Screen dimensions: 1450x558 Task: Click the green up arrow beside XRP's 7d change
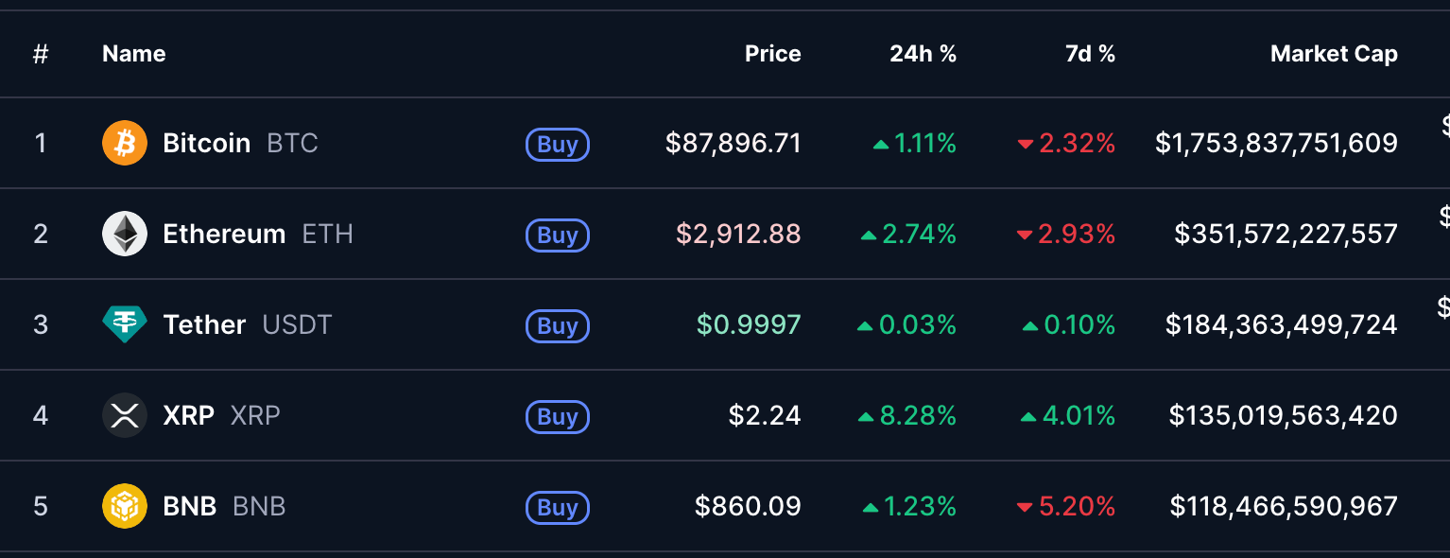coord(1029,415)
